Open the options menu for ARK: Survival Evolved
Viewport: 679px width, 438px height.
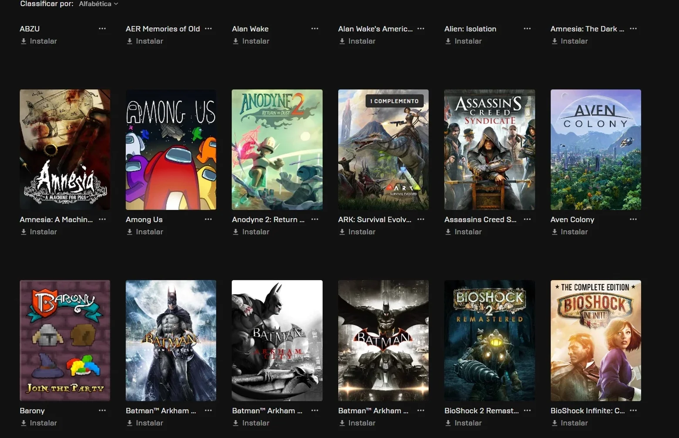(x=421, y=219)
